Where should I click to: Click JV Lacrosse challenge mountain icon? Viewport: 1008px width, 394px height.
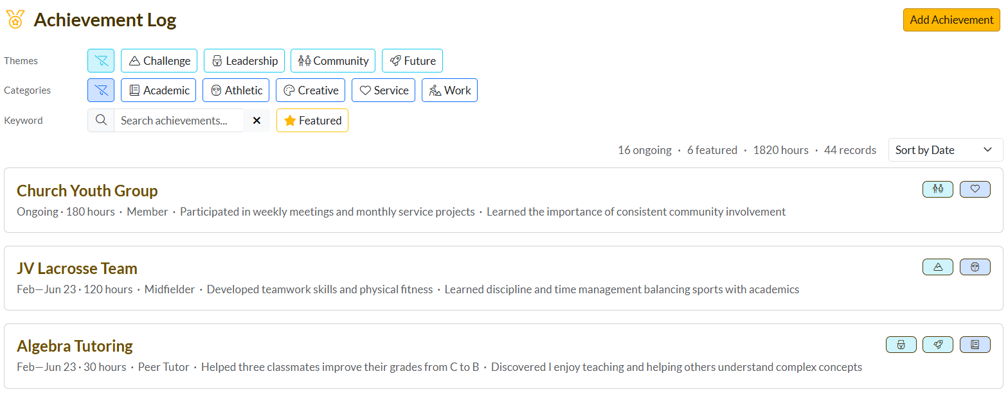coord(938,267)
